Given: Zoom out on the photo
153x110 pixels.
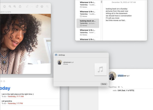Looking at the screenshot, I should (x=10, y=6).
